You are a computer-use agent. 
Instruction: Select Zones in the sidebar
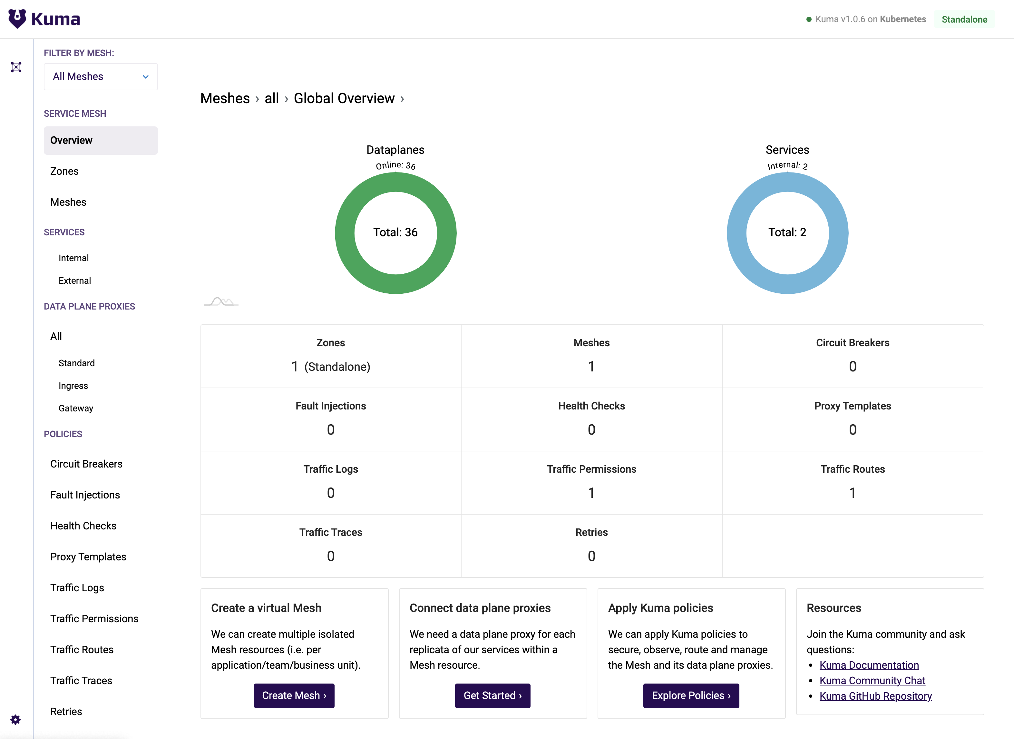click(64, 171)
